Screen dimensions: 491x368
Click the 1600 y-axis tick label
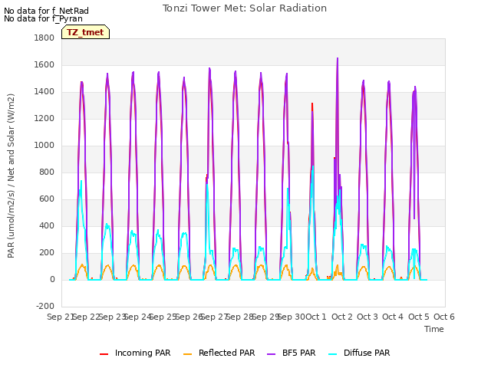[44, 64]
